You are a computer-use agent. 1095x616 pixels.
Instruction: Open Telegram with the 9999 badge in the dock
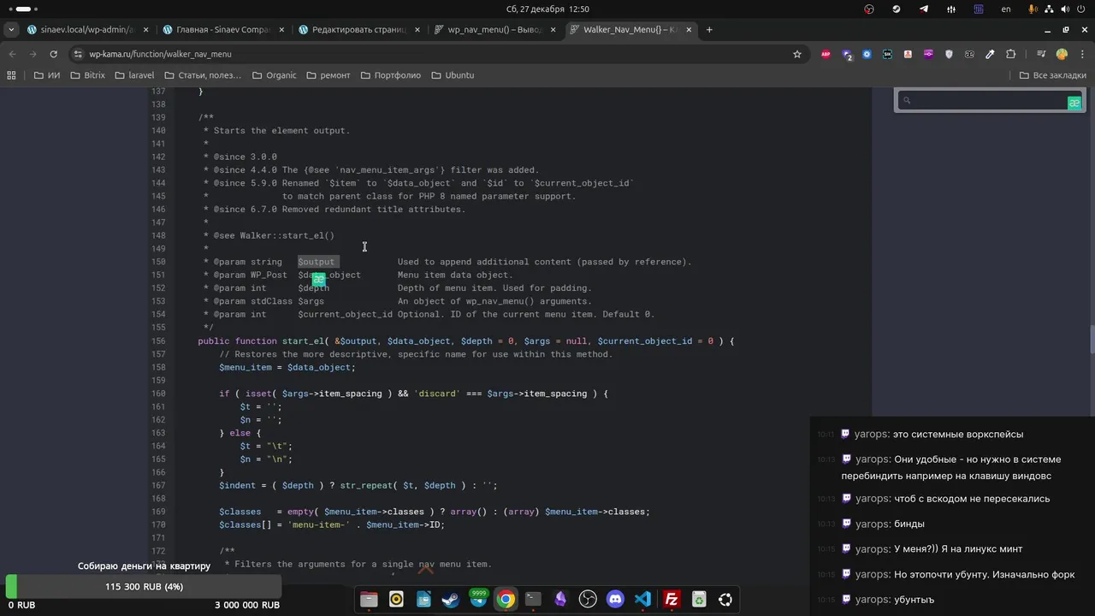[478, 600]
